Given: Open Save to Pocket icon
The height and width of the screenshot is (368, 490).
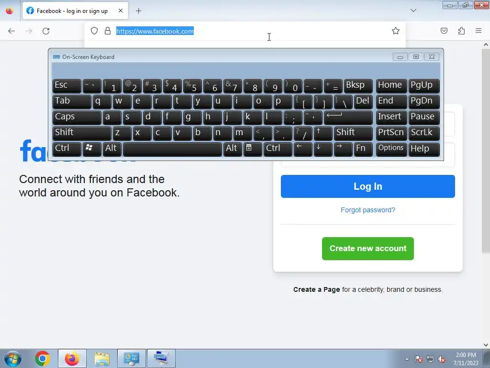Looking at the screenshot, I should 444,31.
